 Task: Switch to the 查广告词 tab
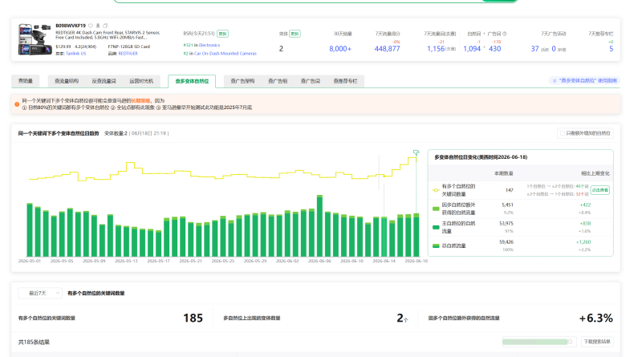[311, 81]
